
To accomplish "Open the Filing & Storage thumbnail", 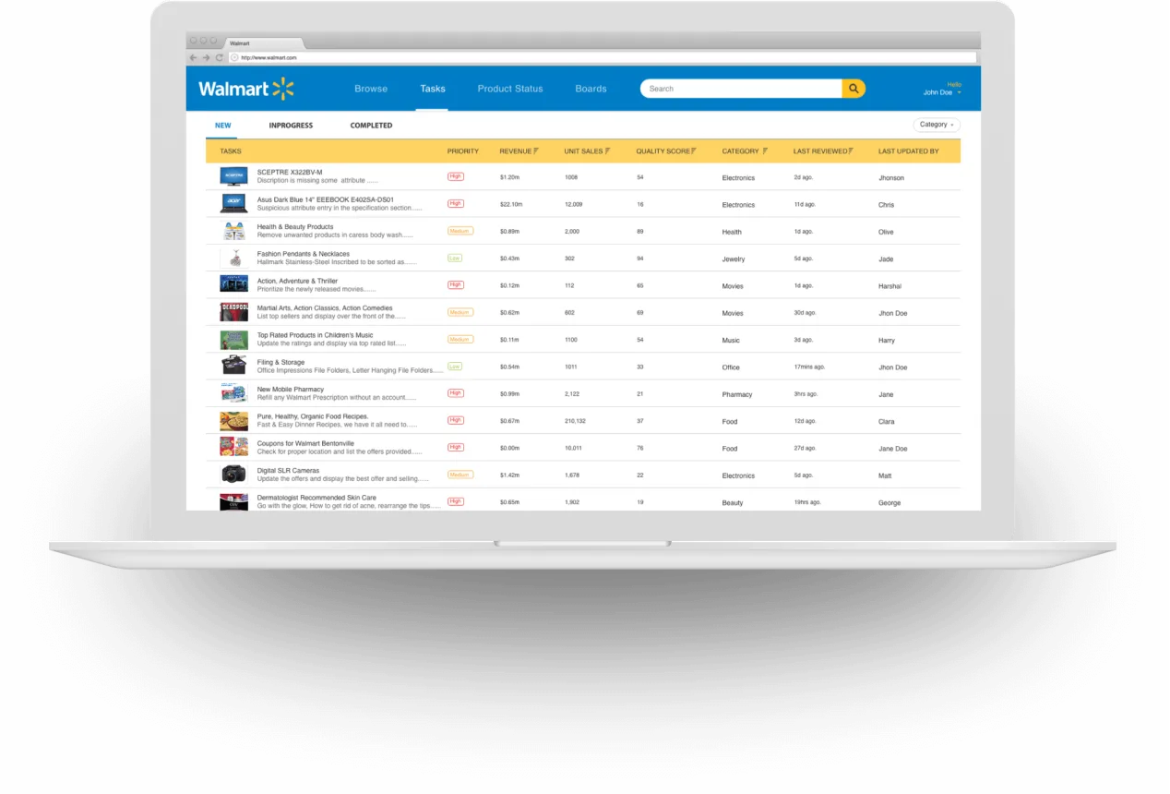I will point(233,366).
